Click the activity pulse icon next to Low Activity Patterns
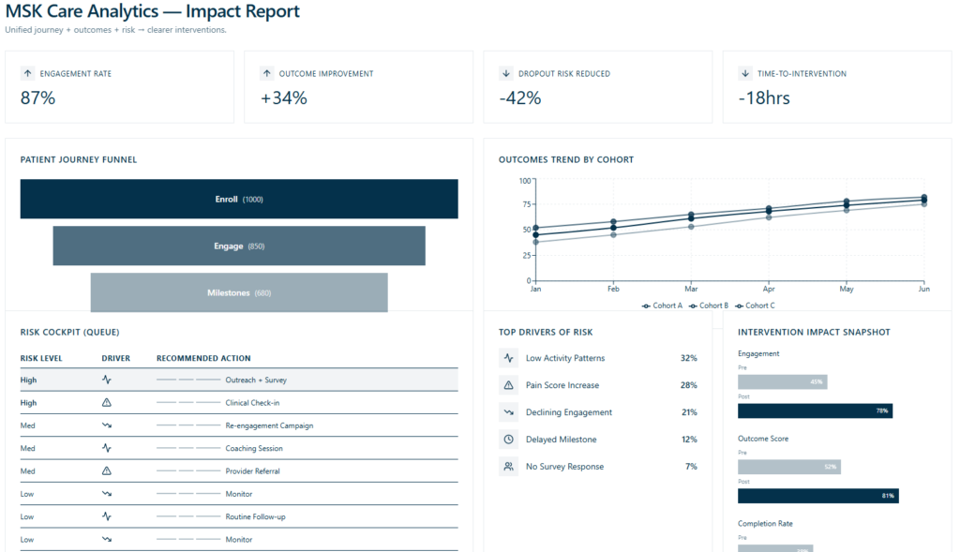 click(x=508, y=358)
